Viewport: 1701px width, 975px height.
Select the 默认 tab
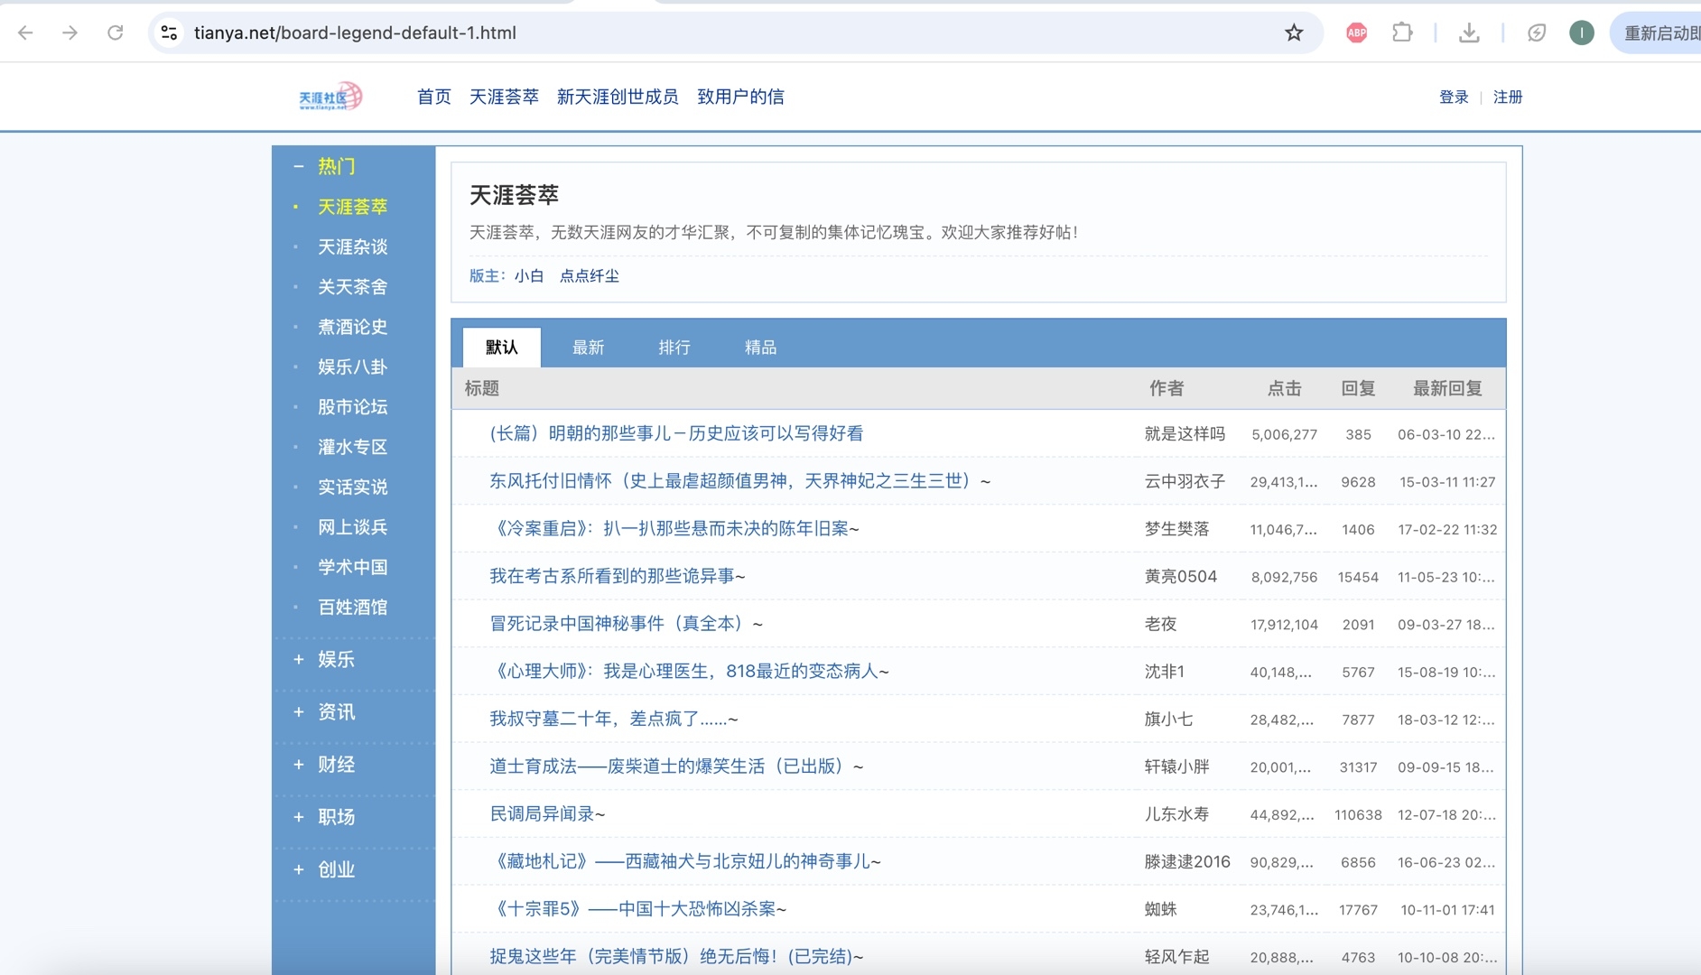click(x=502, y=347)
